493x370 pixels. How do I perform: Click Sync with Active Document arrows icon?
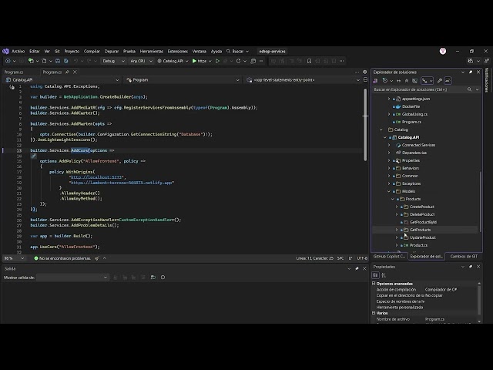(x=398, y=81)
